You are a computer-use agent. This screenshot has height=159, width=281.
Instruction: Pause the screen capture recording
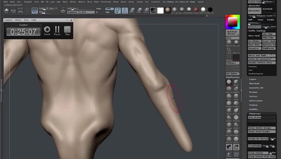[57, 30]
